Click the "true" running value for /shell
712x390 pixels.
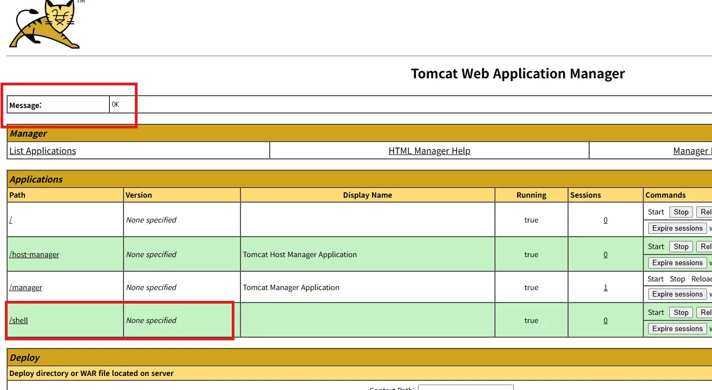click(x=531, y=320)
